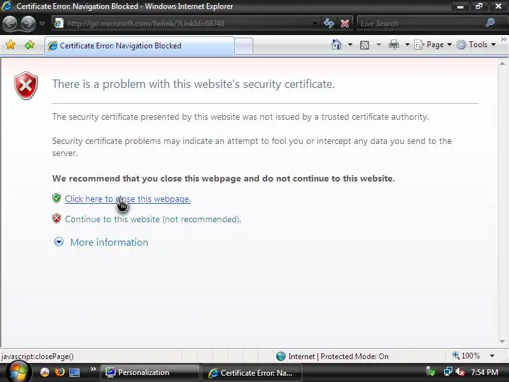Select the Certificate Error: Navigation Blocked tab
The image size is (509, 382).
pos(139,46)
